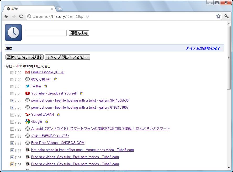
Task: Check the YouTube entry checkbox
Action: coord(12,94)
